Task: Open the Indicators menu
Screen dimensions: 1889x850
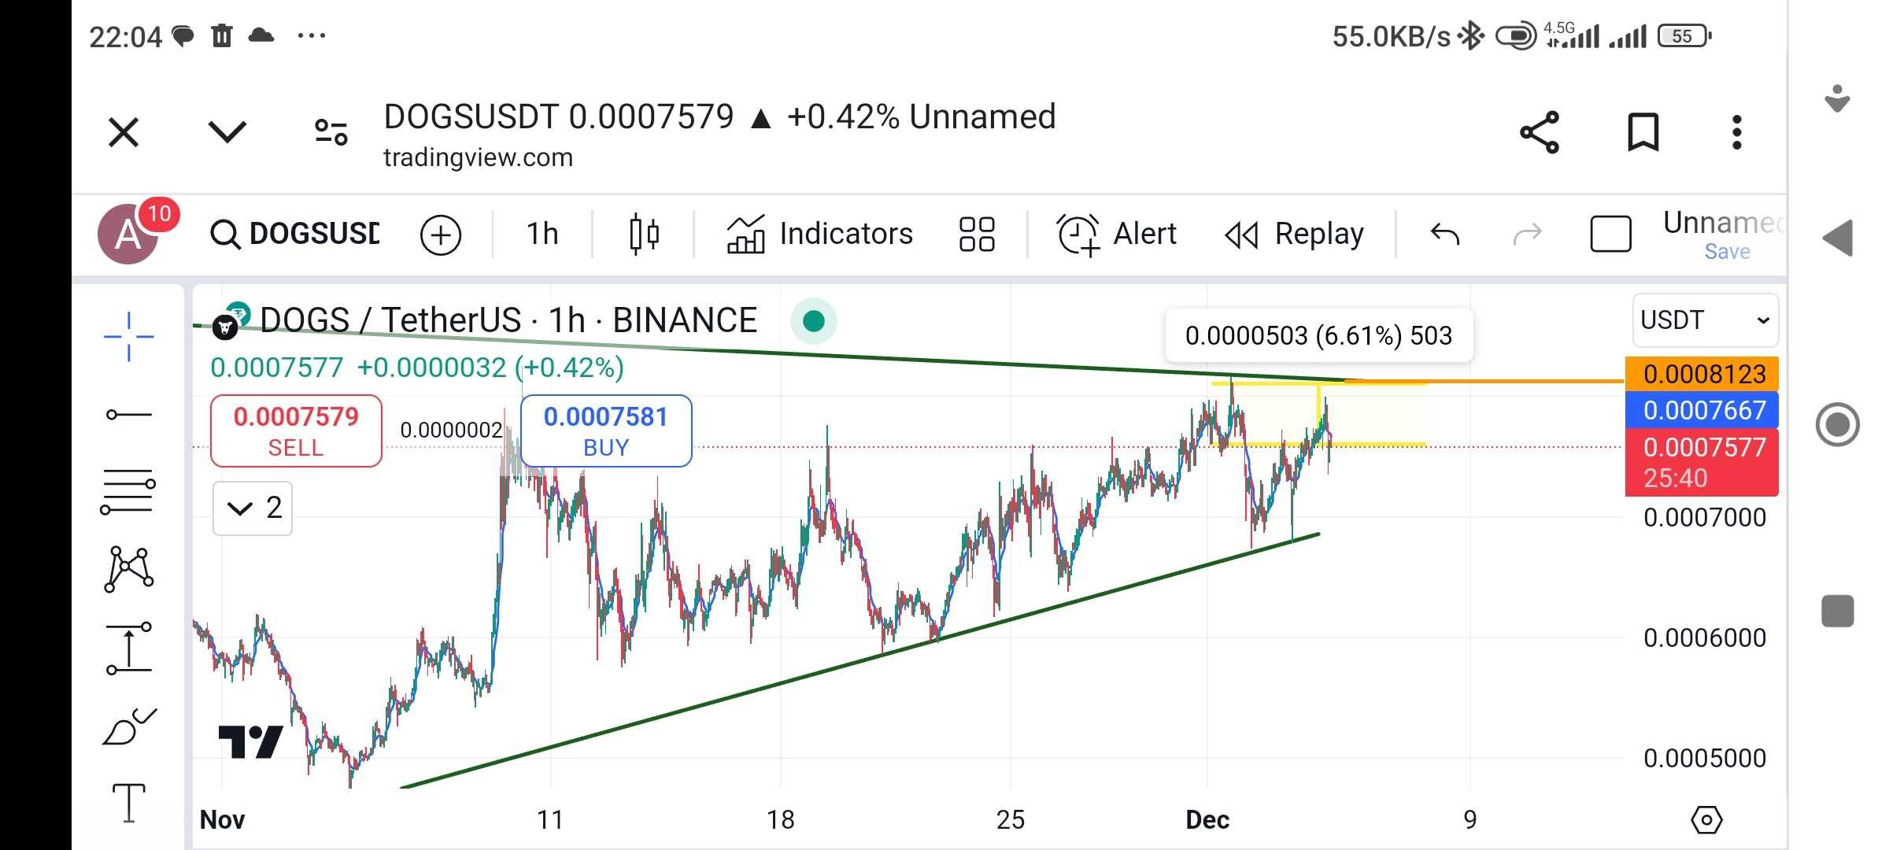Action: [819, 234]
